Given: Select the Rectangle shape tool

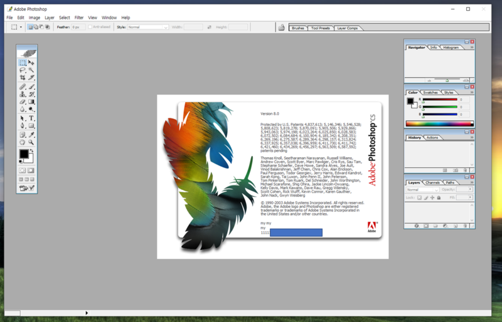Looking at the screenshot, I should pos(31,126).
